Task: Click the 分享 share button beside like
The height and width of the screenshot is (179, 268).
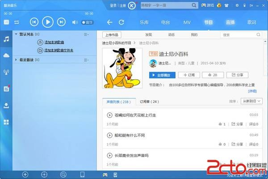Action: (x=237, y=75)
